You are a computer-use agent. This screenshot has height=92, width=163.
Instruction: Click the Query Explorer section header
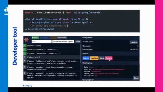[88, 80]
